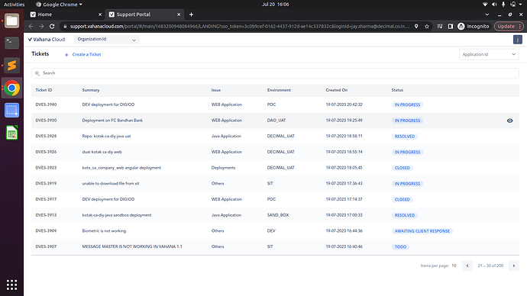Launch Terminal from the dock
Viewport: 527px width, 296px height.
click(x=11, y=43)
